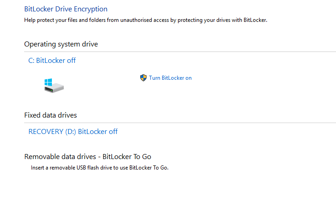Click the grey disk base of the drive icon
The image size is (336, 211).
tap(56, 89)
